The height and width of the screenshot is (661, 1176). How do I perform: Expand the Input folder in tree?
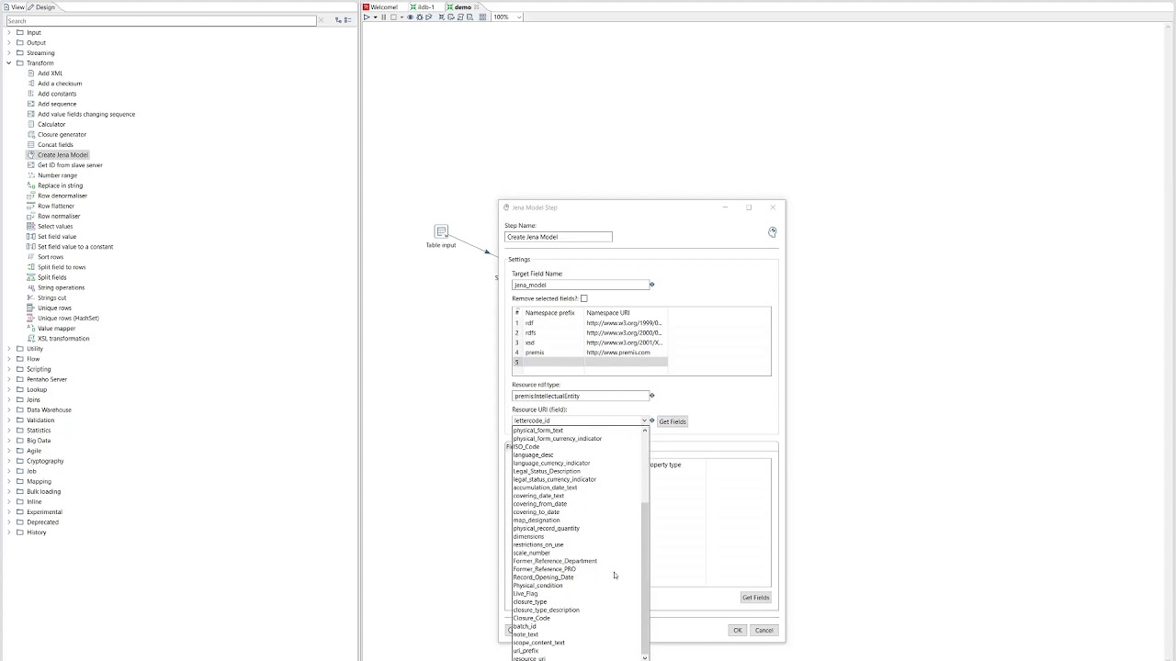click(x=9, y=32)
